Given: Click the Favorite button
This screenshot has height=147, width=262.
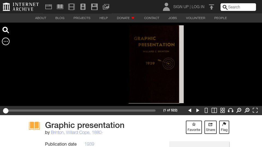Looking at the screenshot, I should [194, 127].
